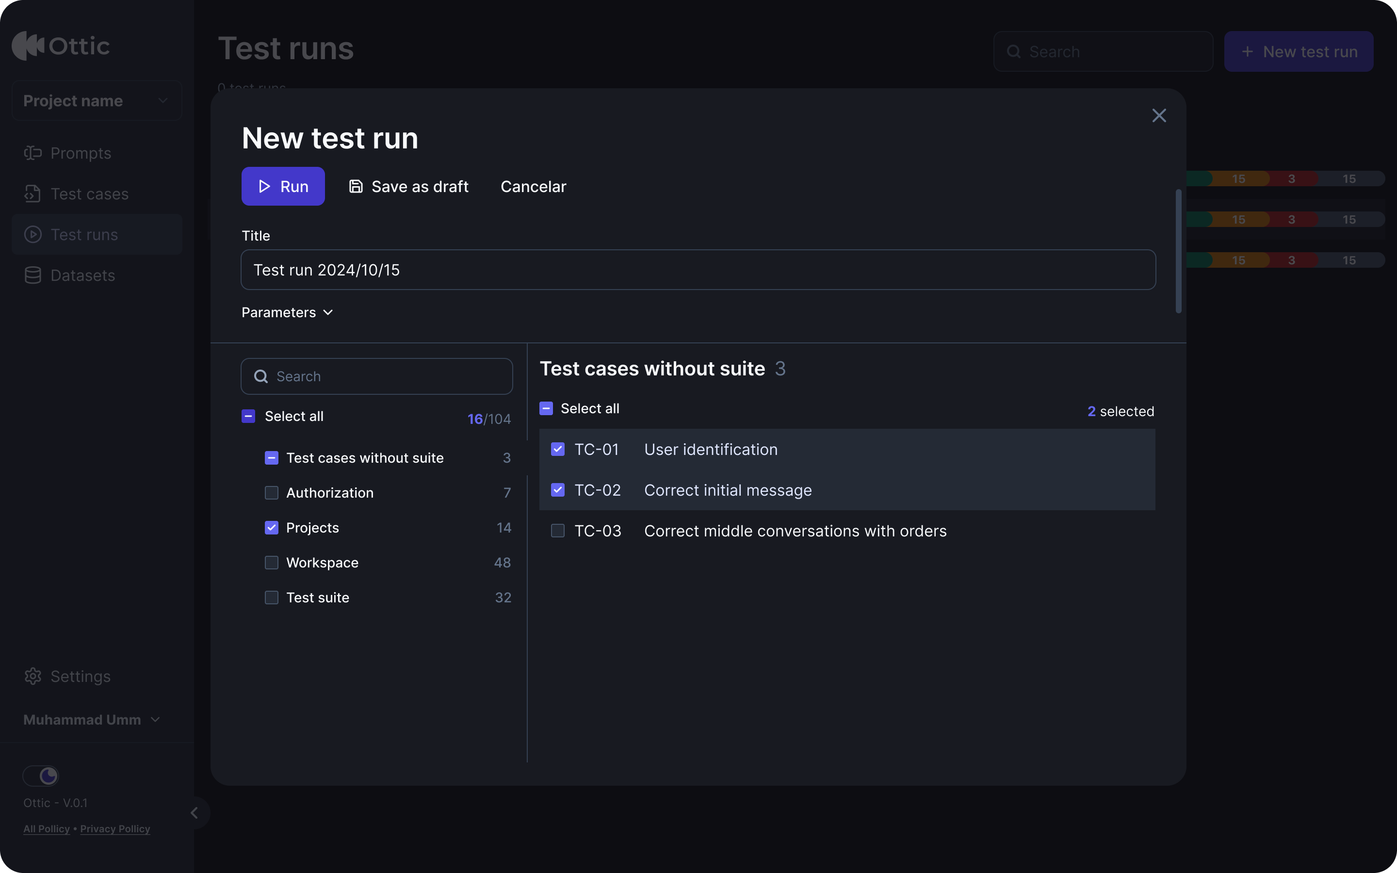Image resolution: width=1397 pixels, height=873 pixels.
Task: Open Settings via gear icon
Action: (33, 676)
